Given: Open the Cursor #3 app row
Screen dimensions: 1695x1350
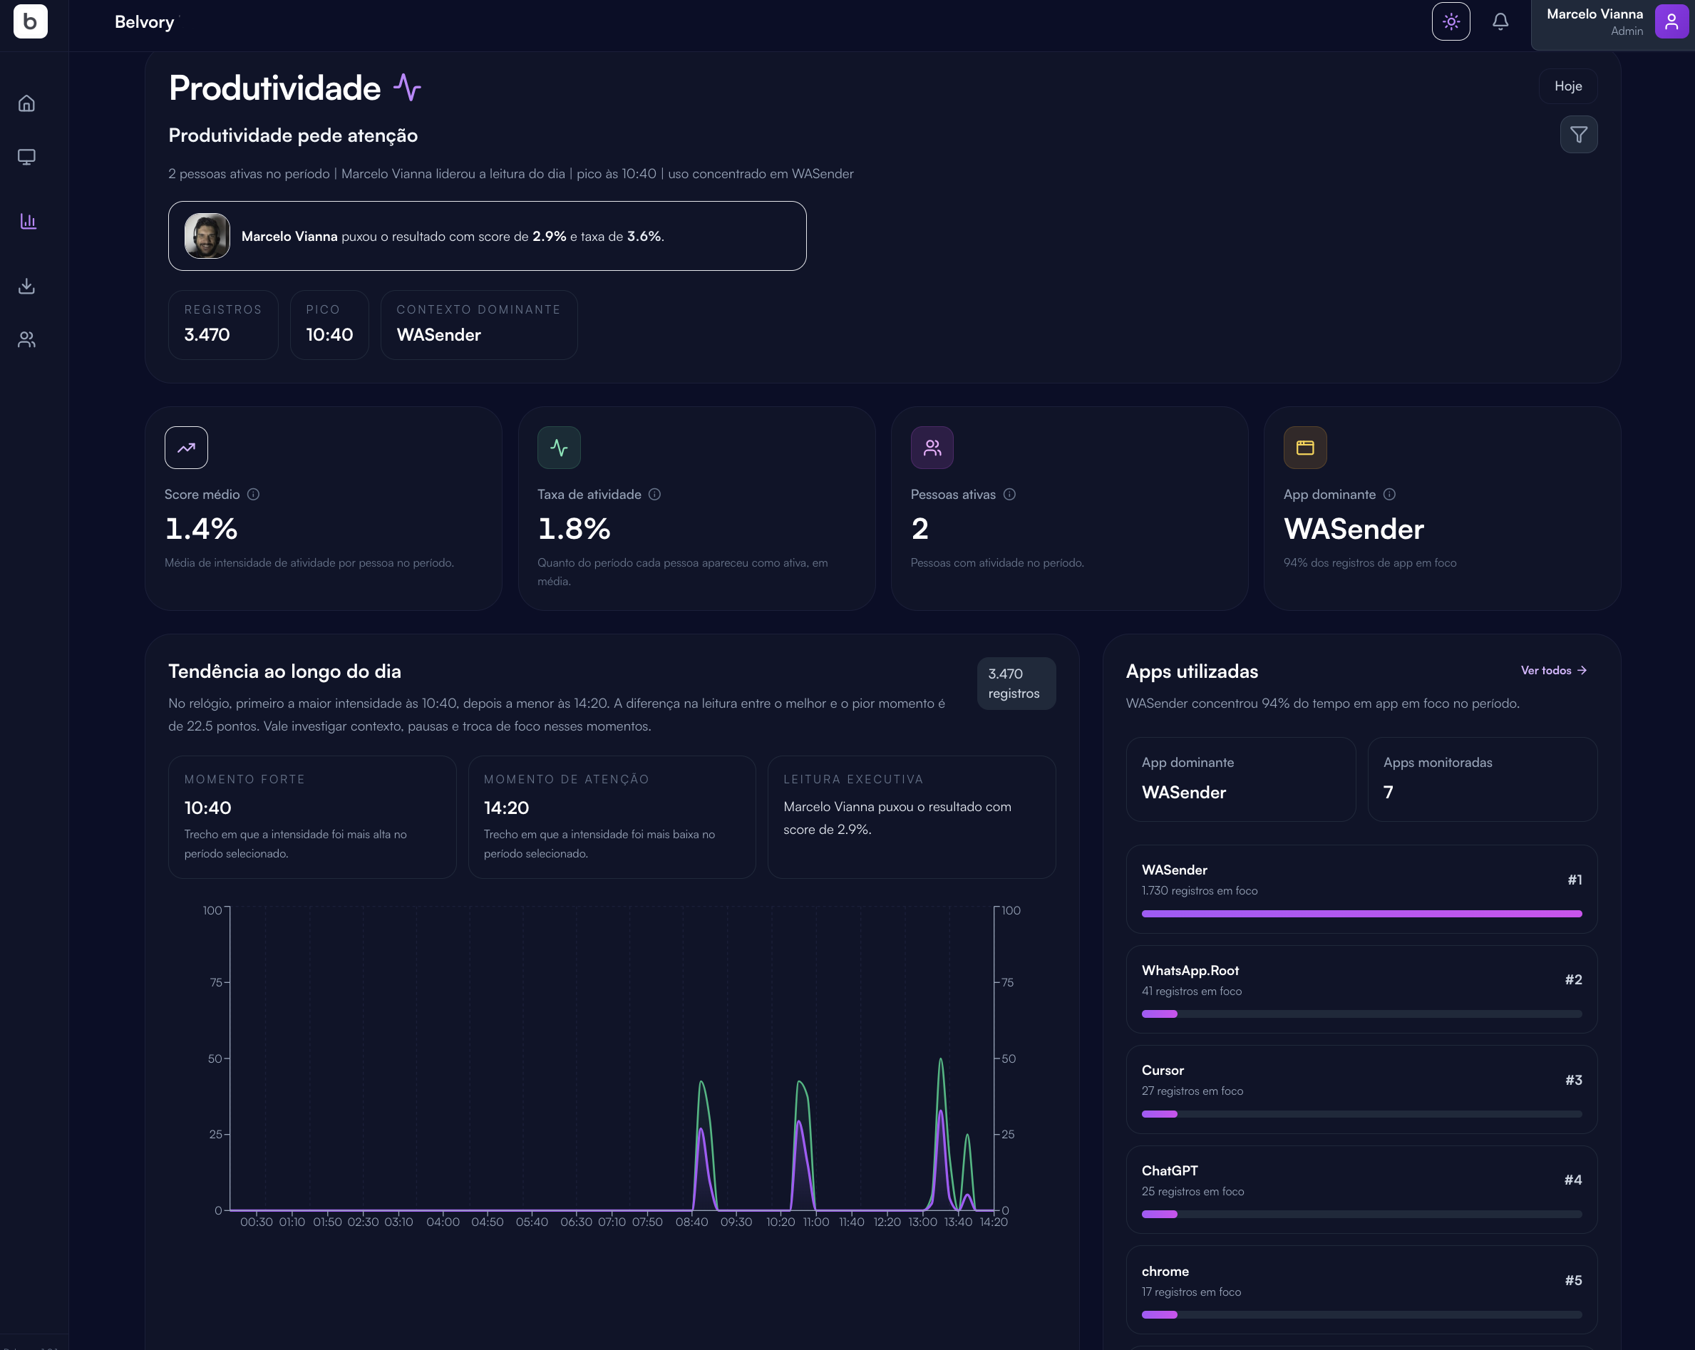Looking at the screenshot, I should (x=1361, y=1089).
